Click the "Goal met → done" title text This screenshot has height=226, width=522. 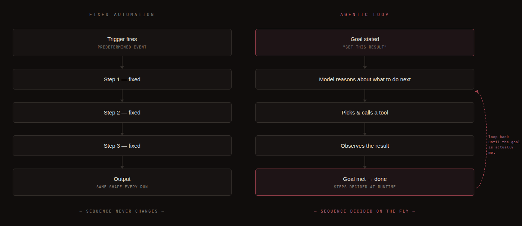click(365, 179)
